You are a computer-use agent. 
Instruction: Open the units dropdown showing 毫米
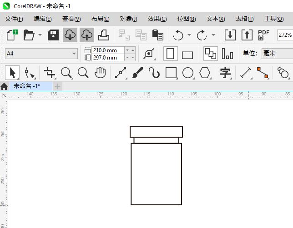click(x=278, y=53)
